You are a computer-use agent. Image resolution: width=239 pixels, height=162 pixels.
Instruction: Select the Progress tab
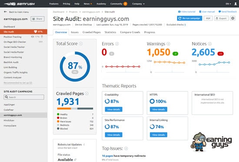pos(149,32)
